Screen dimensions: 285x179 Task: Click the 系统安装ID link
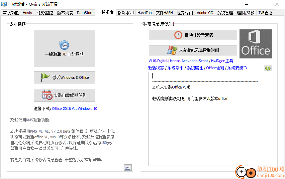pyautogui.click(x=237, y=68)
